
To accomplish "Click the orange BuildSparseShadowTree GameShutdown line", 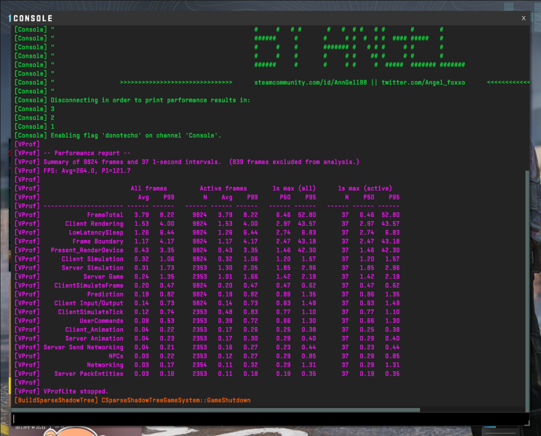I will pos(133,400).
